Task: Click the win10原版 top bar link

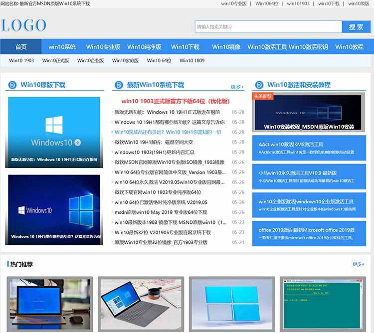Action: [x=359, y=3]
